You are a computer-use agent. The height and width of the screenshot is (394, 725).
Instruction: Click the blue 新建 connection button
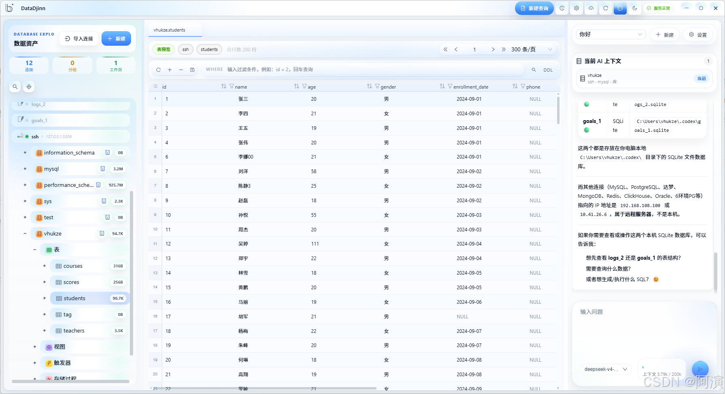(116, 38)
